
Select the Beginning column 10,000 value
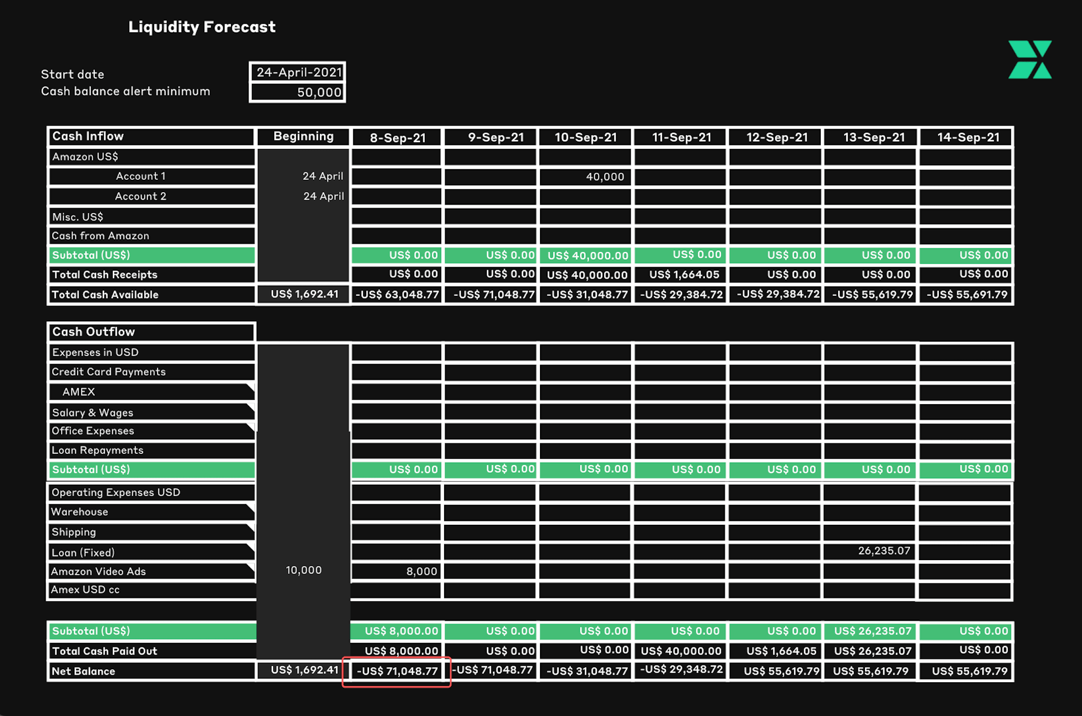pos(304,570)
